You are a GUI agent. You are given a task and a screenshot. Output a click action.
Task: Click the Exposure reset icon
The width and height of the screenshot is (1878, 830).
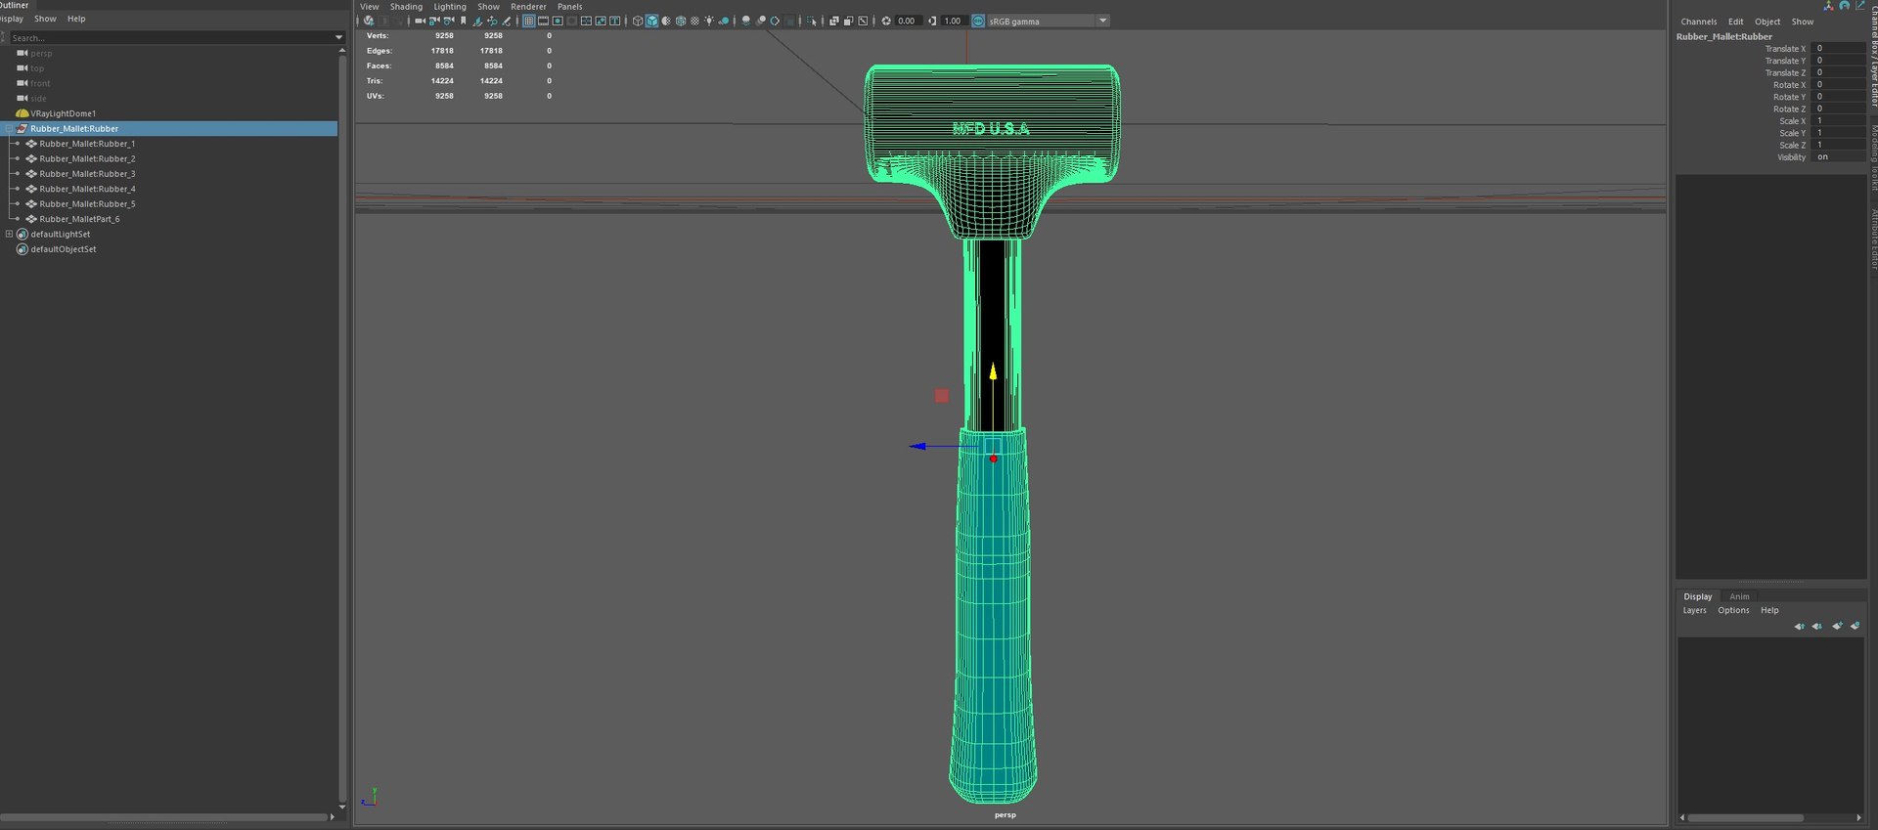[886, 21]
